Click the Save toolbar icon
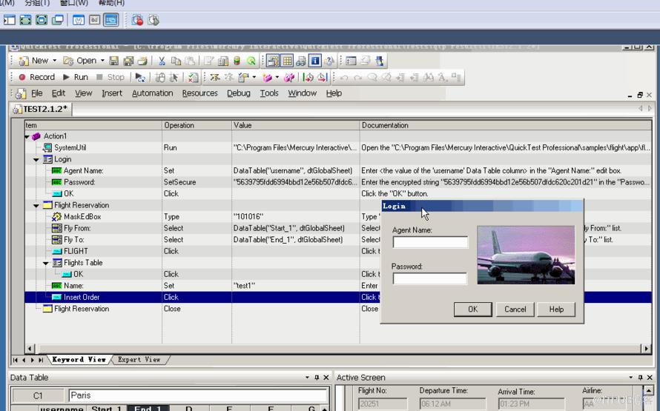660x411 pixels. [113, 61]
